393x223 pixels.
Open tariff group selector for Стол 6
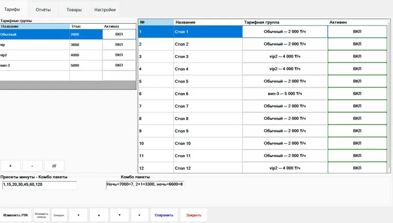(285, 94)
